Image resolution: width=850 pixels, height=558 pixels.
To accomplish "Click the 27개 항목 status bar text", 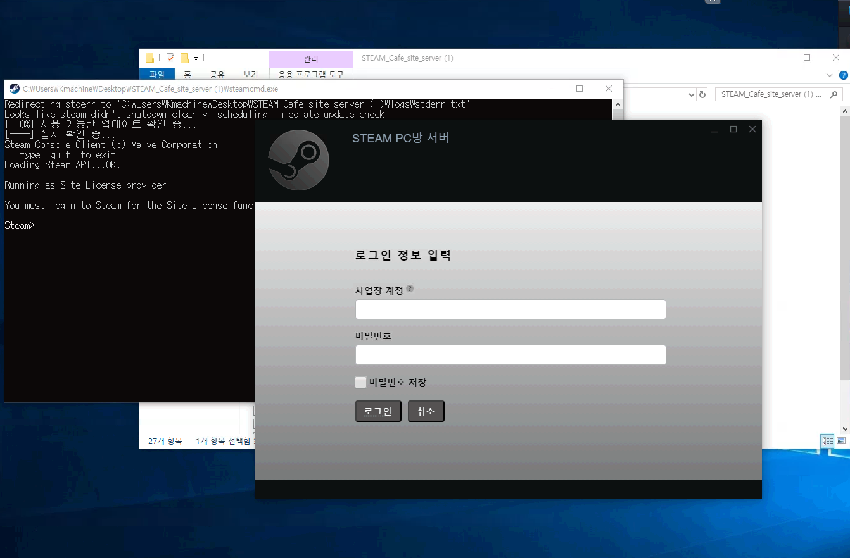I will (x=165, y=441).
